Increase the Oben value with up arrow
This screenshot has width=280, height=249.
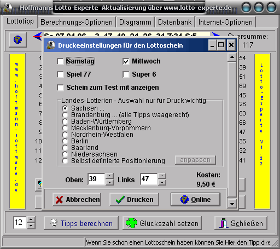(109, 176)
